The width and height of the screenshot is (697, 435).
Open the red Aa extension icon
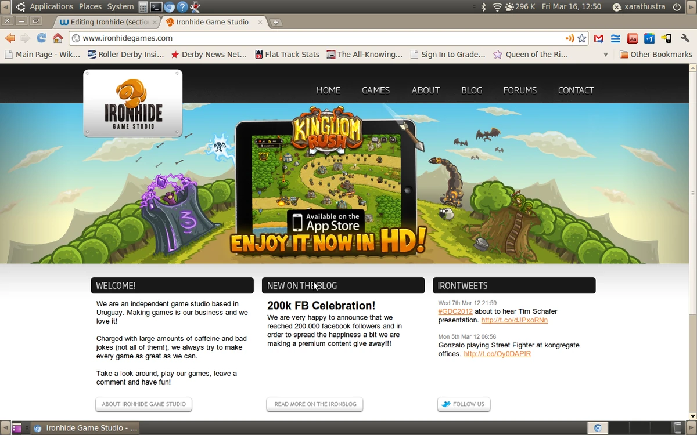click(632, 38)
